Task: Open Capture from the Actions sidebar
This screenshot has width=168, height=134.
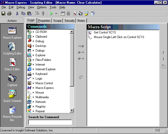Action: [x=12, y=80]
